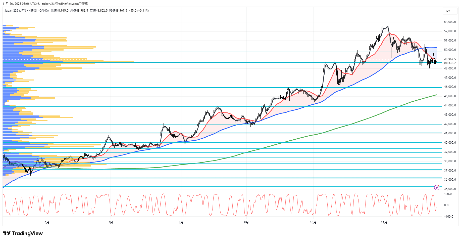Click the purple lightning bolt icon
461x241 pixels.
coord(437,187)
